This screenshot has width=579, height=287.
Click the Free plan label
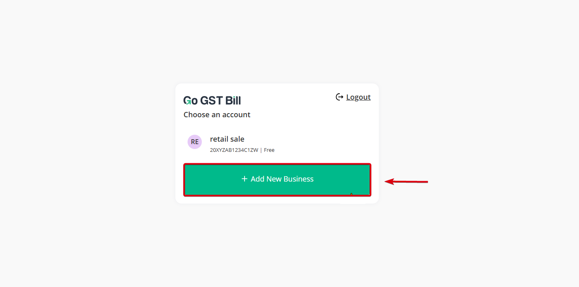[269, 150]
